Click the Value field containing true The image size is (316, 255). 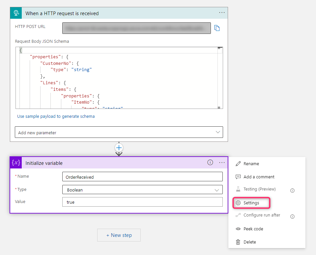tap(142, 202)
